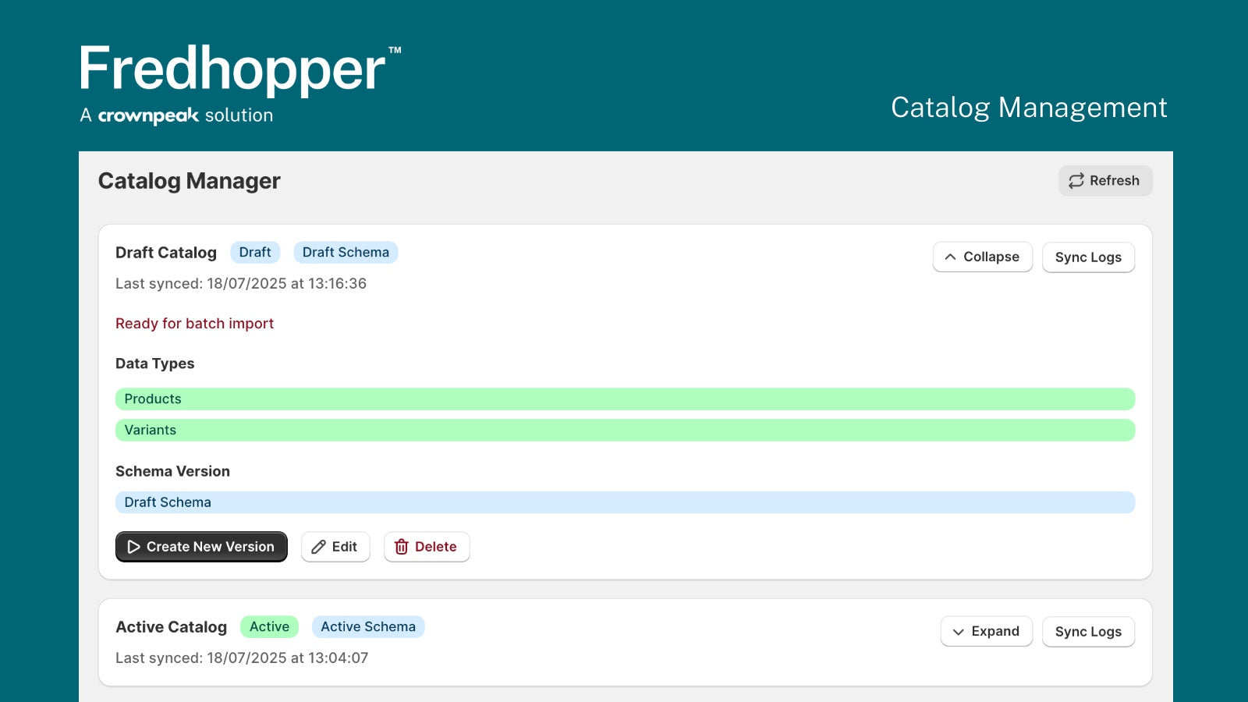Click the play icon on Create New Version

tap(134, 547)
